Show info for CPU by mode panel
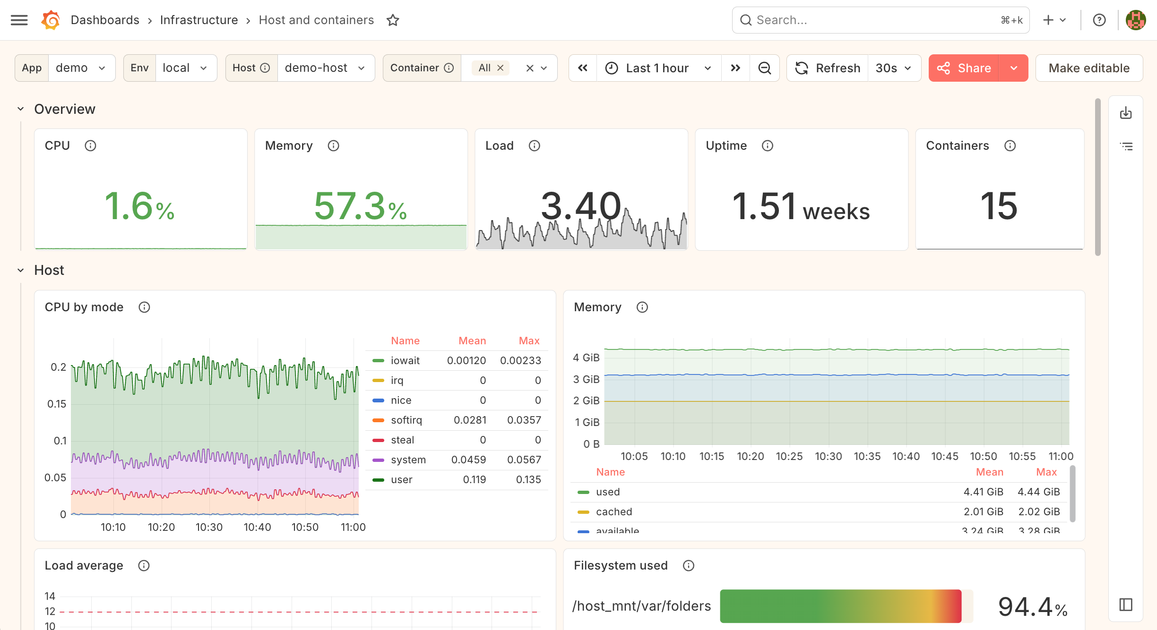This screenshot has width=1157, height=630. point(144,307)
